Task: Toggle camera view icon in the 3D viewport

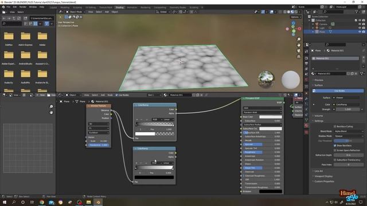Action: [299, 51]
